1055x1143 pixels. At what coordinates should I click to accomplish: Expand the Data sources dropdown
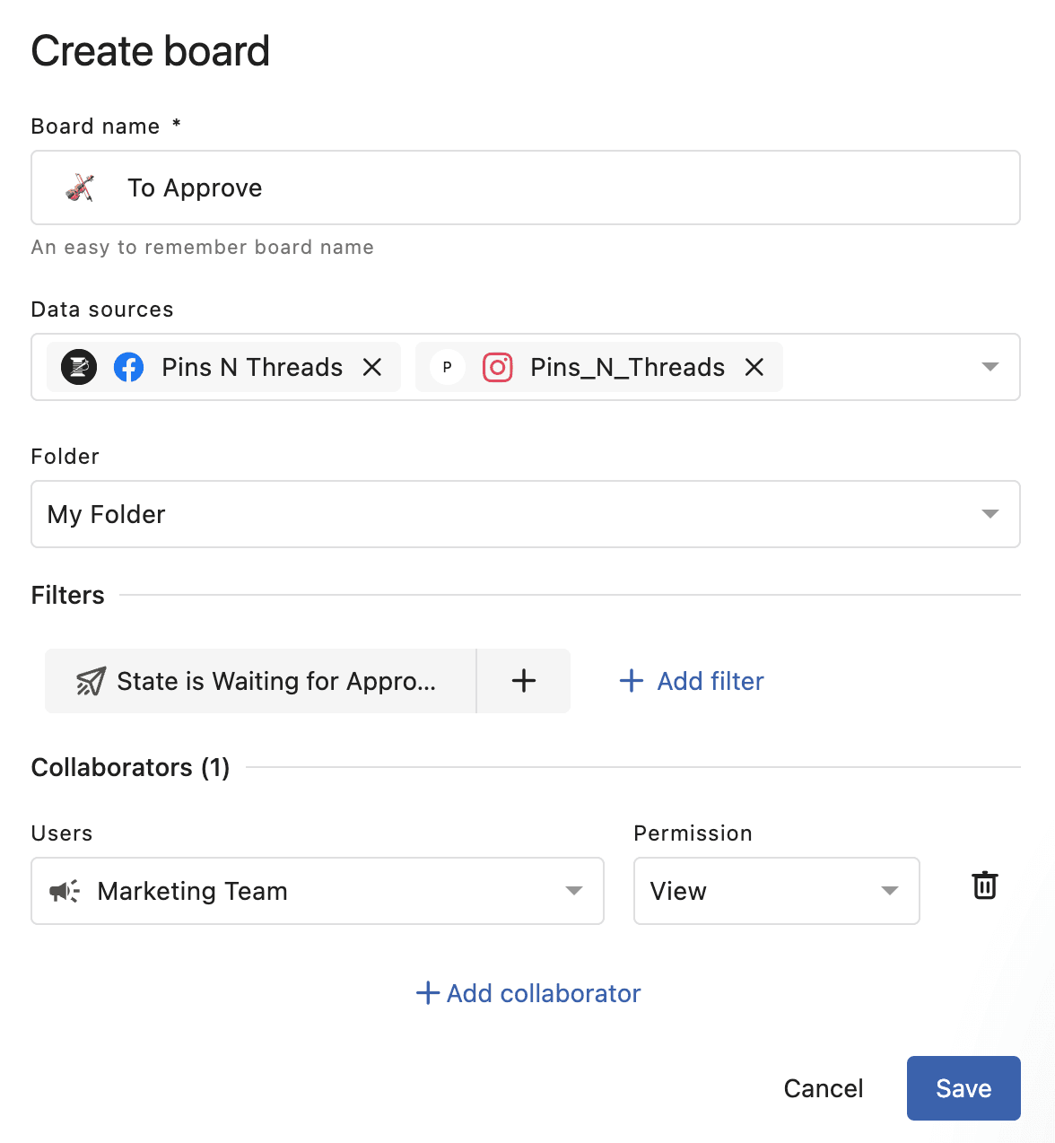click(x=990, y=367)
